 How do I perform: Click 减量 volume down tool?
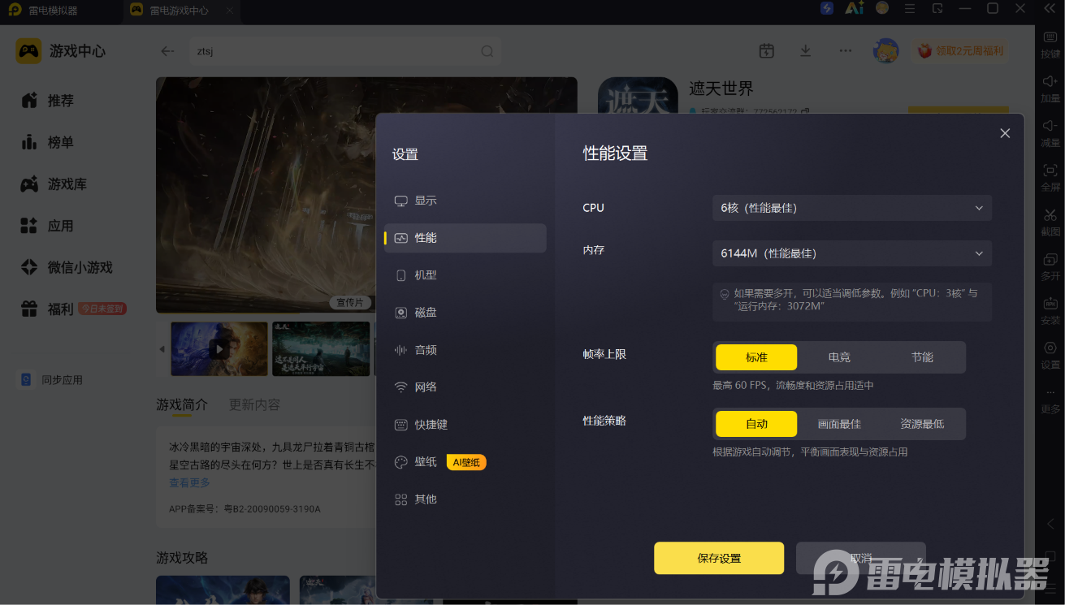pos(1050,133)
